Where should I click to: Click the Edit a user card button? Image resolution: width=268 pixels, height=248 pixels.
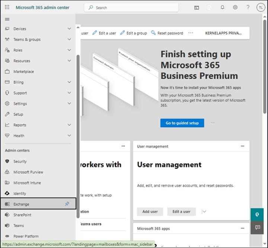[x=181, y=212]
